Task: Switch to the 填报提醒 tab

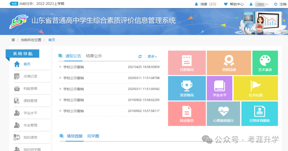Action: click(x=74, y=136)
